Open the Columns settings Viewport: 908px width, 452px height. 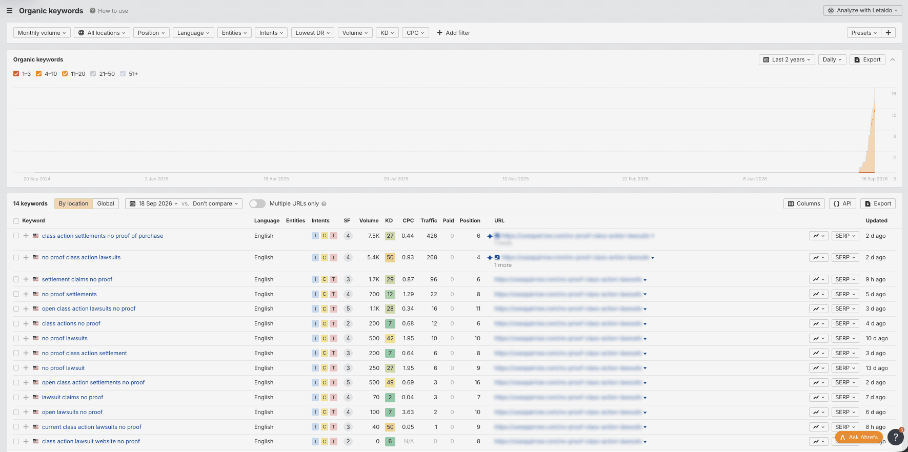[x=804, y=203]
